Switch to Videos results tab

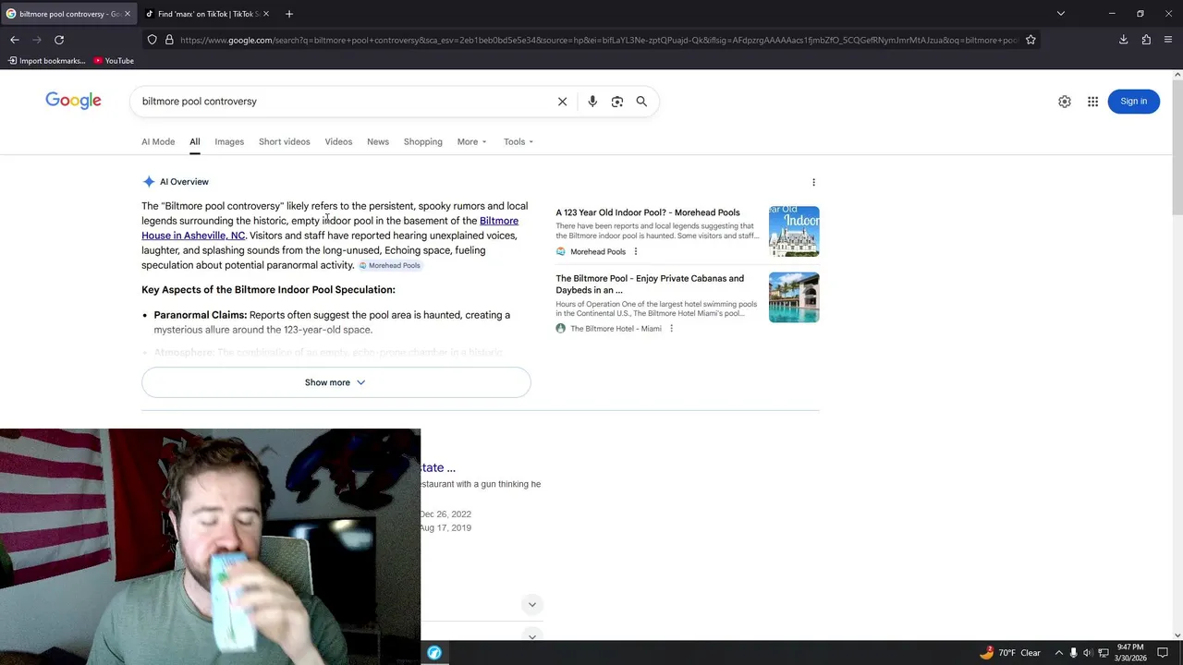pyautogui.click(x=338, y=141)
